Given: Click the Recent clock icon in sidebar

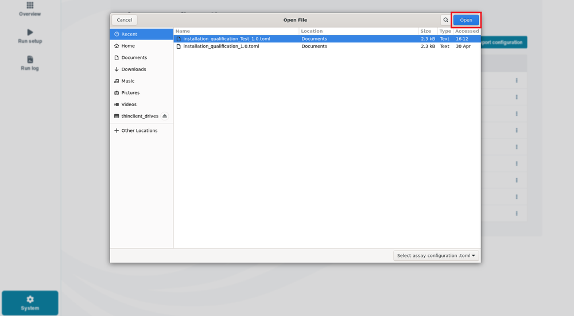Looking at the screenshot, I should click(x=117, y=34).
